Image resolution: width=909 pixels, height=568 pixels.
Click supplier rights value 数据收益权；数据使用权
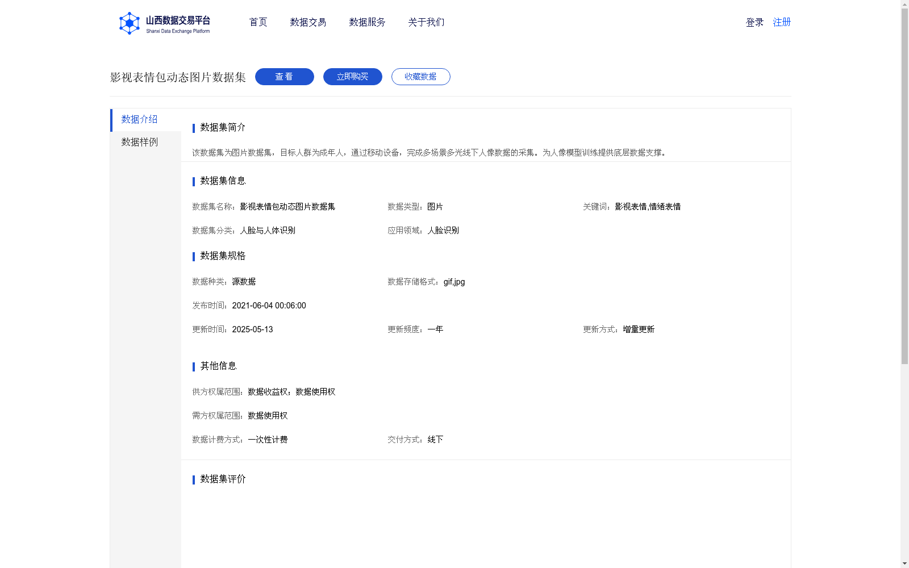(x=291, y=392)
